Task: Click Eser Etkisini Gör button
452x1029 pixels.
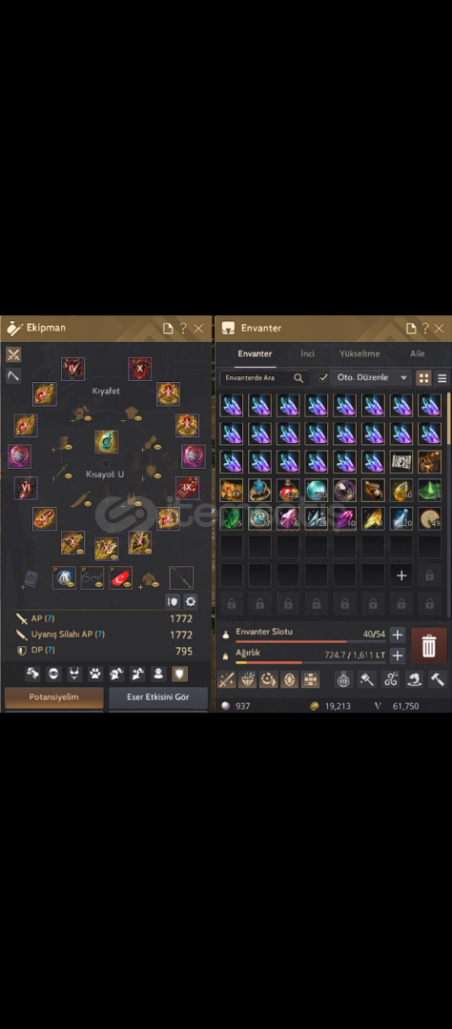Action: click(x=158, y=696)
